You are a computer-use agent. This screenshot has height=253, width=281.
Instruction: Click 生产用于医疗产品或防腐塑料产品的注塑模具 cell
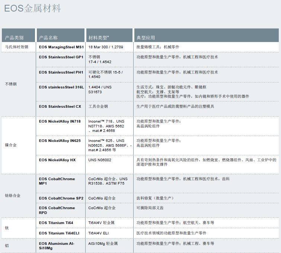[175, 107]
